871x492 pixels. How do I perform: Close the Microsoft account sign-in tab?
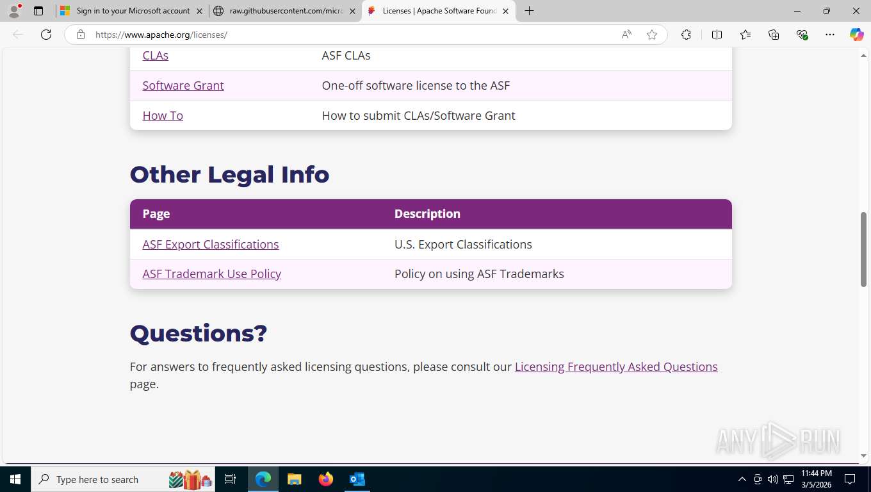pyautogui.click(x=199, y=11)
